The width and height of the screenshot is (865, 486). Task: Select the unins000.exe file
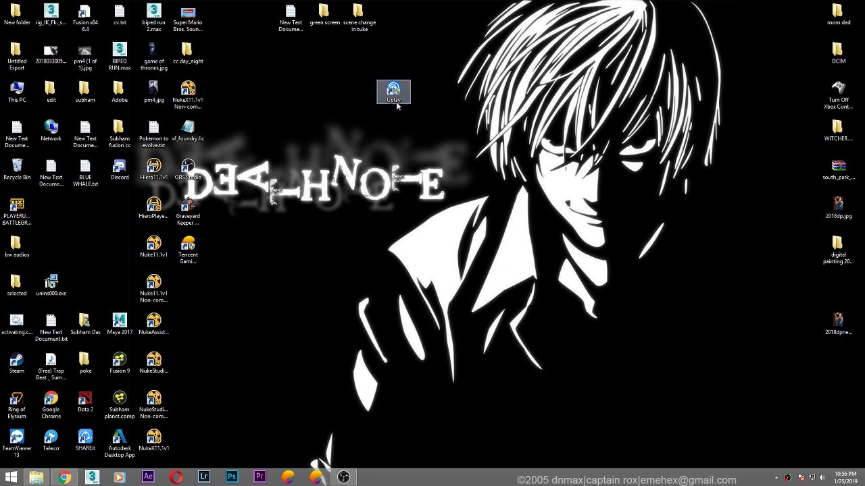pyautogui.click(x=51, y=286)
